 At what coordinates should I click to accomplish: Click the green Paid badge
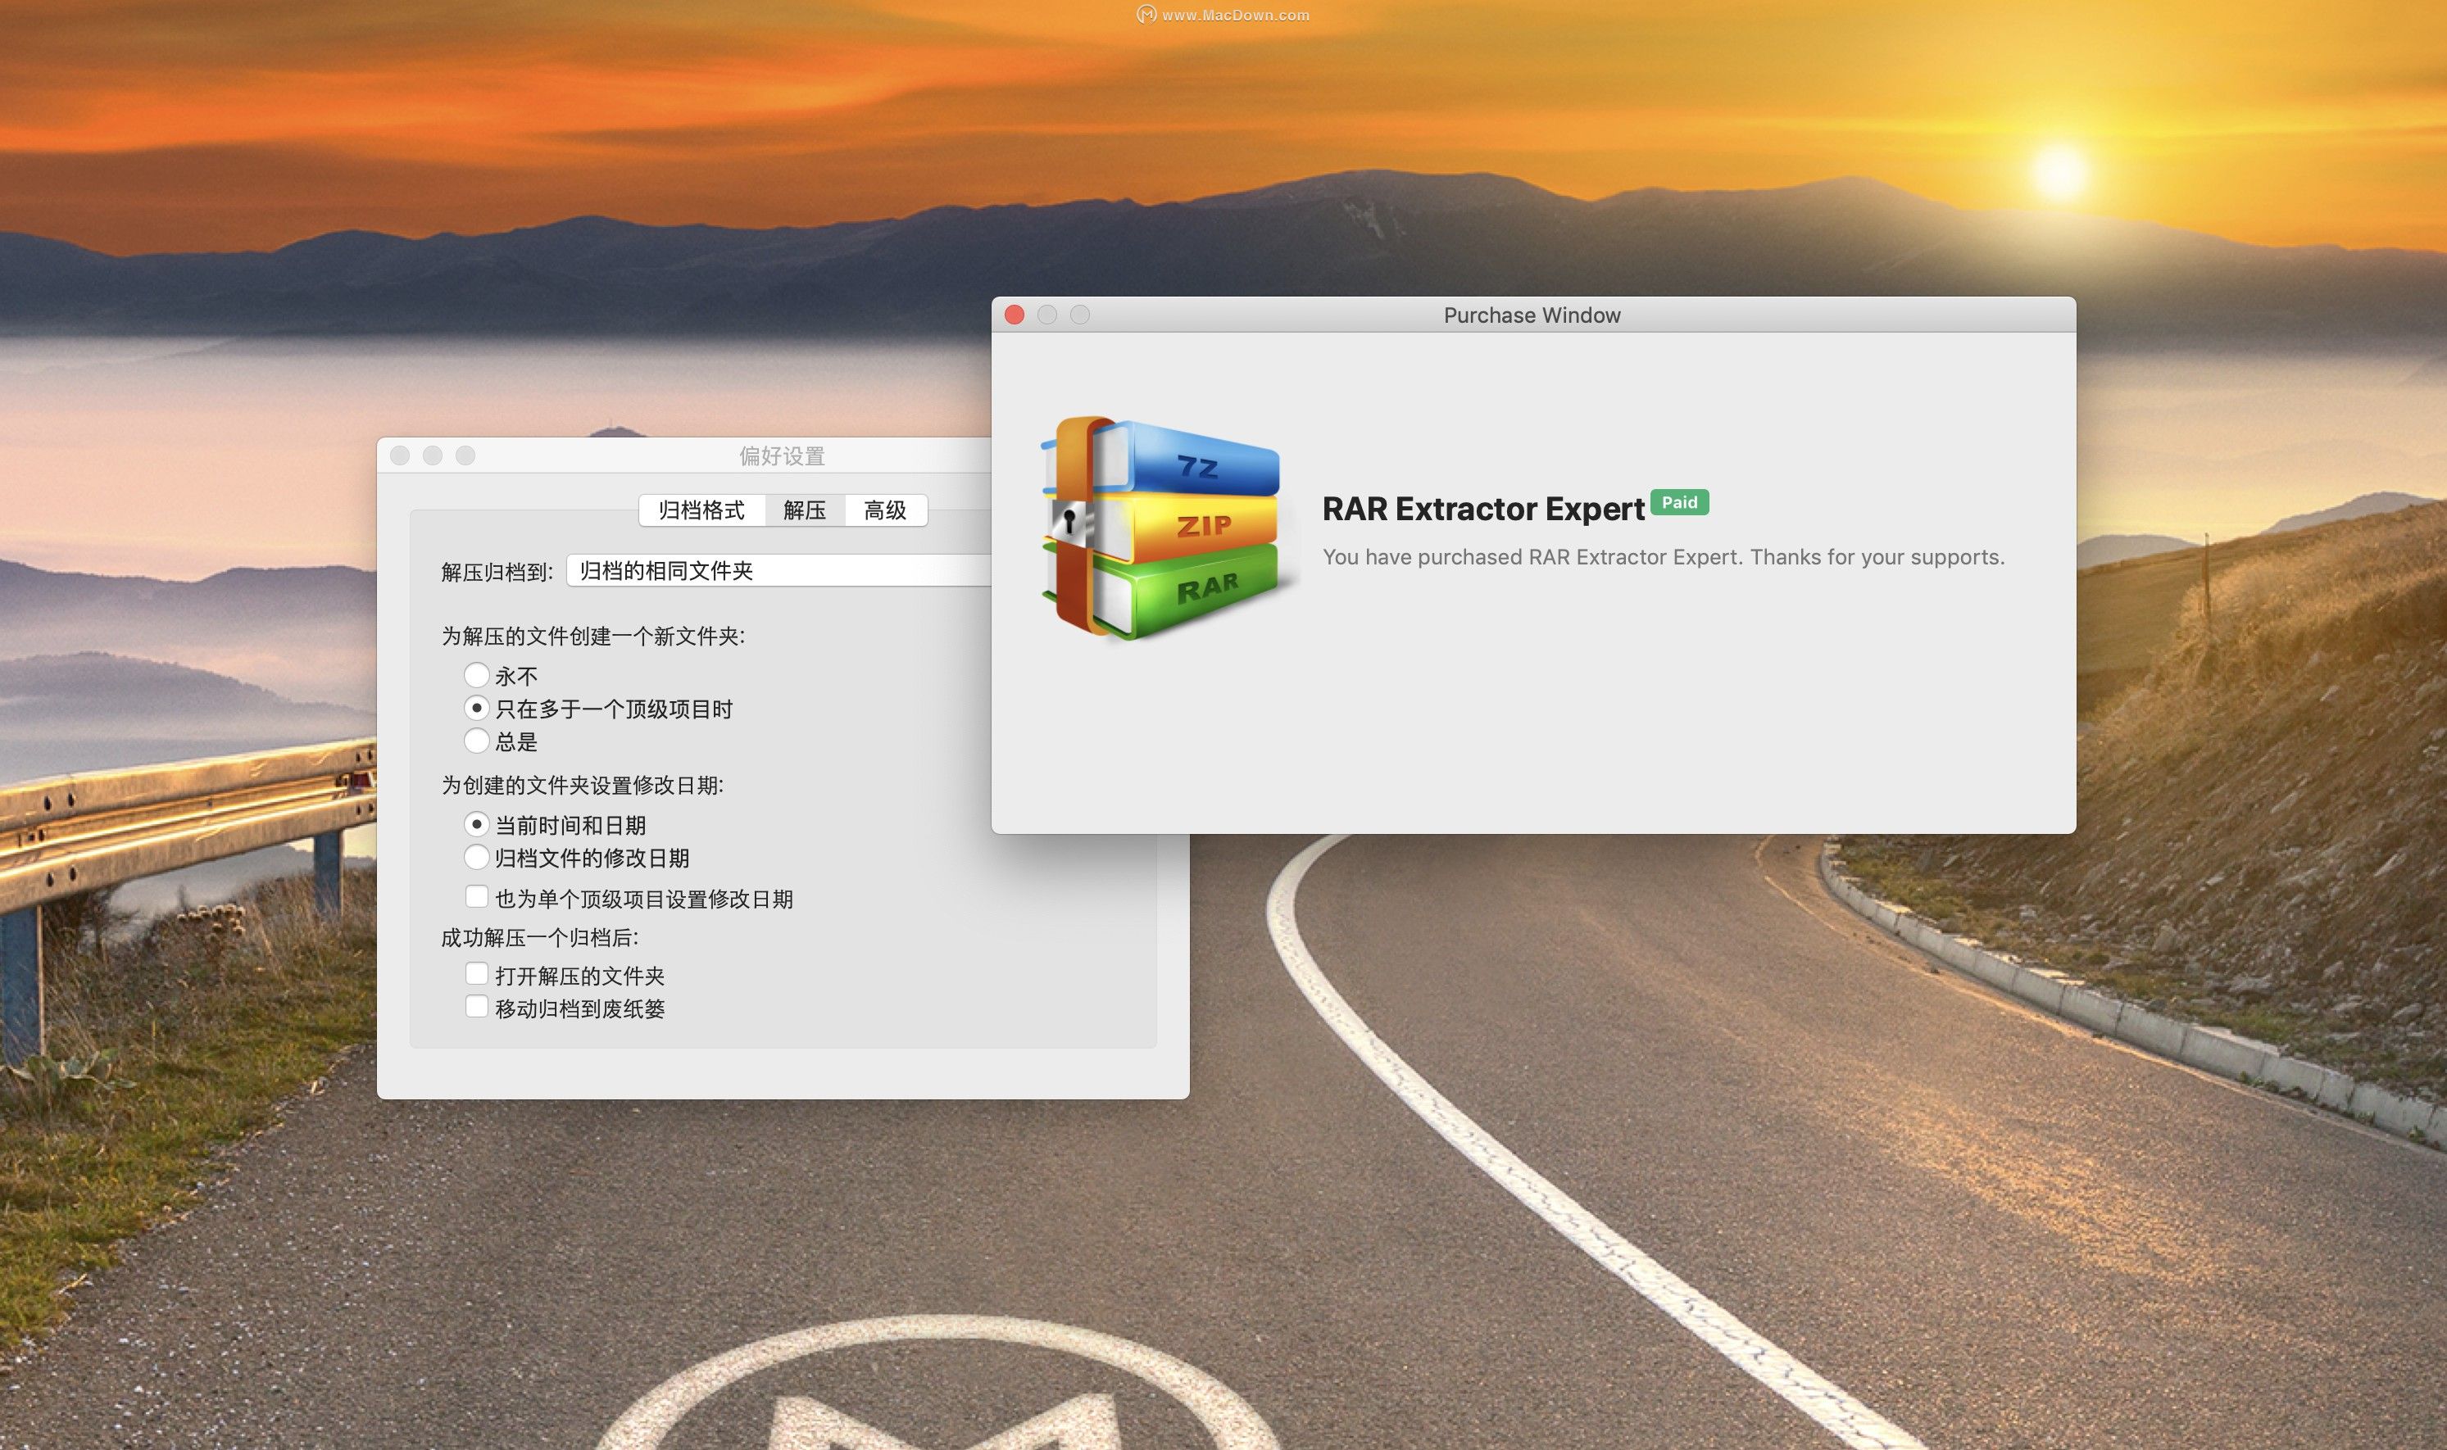coord(1679,502)
